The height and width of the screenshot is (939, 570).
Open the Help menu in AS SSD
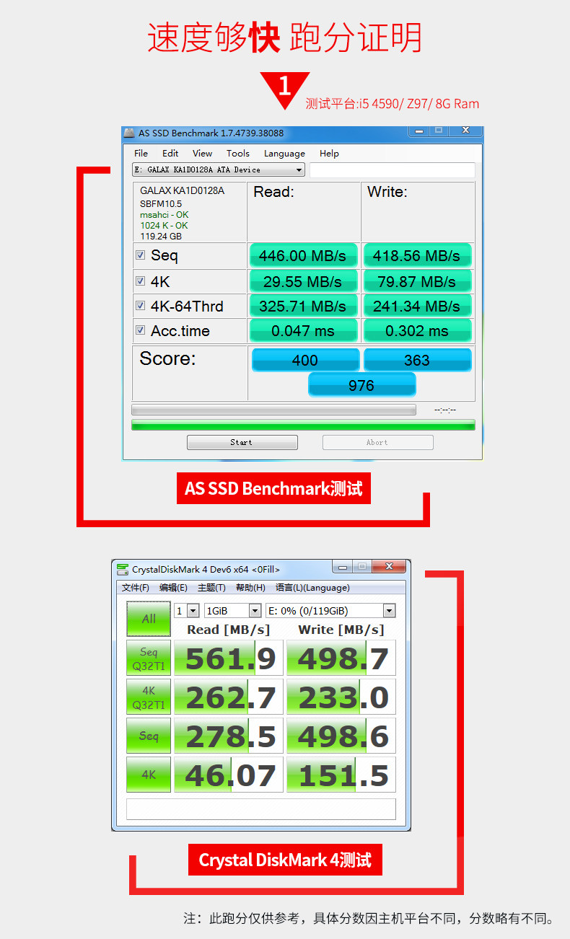tap(329, 154)
